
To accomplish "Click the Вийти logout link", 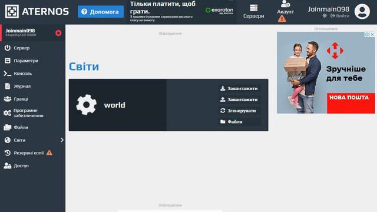I will pyautogui.click(x=340, y=16).
